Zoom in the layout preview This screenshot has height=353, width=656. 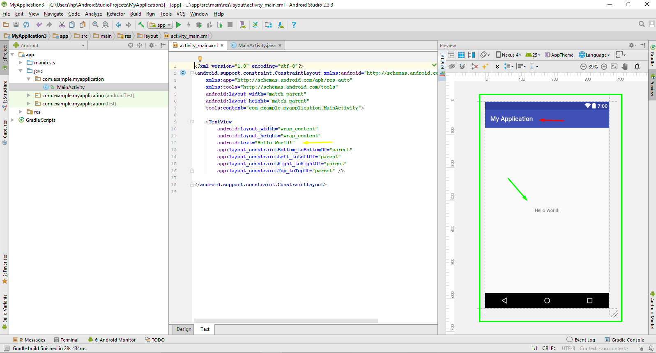tap(604, 66)
